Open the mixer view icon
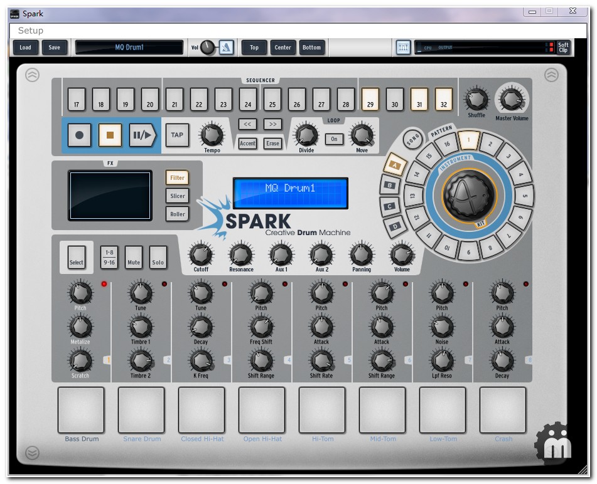The height and width of the screenshot is (484, 597). coord(403,48)
